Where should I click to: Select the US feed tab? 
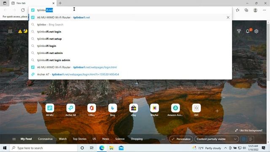(94, 139)
